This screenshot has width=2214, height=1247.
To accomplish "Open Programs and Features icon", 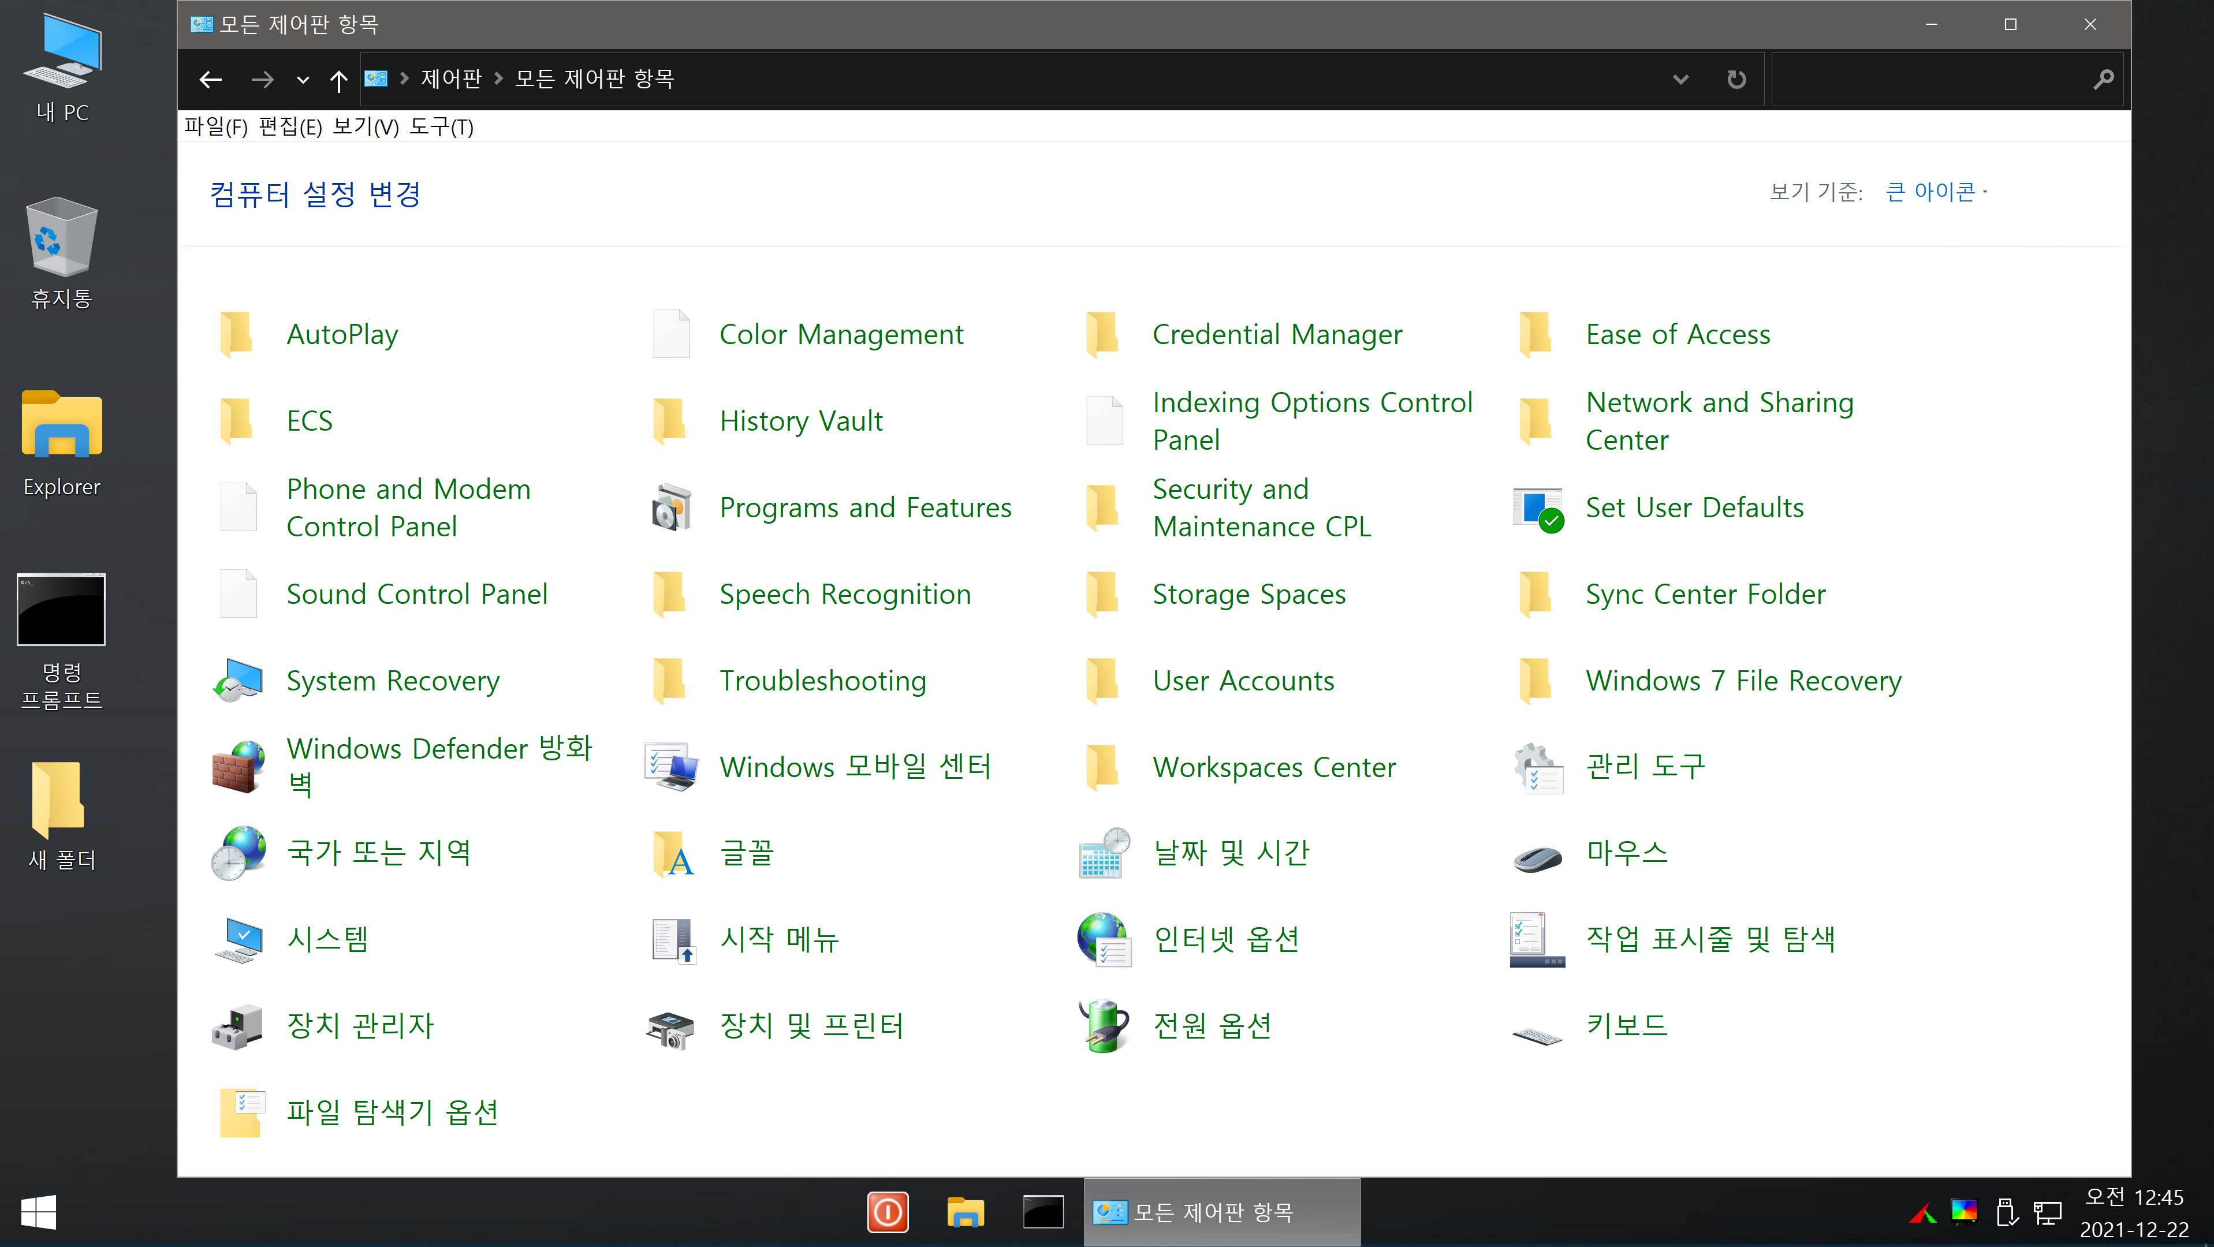I will pyautogui.click(x=671, y=508).
